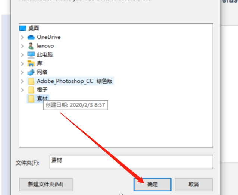Click the OneDrive cloud icon
This screenshot has height=195, width=238.
(31, 37)
